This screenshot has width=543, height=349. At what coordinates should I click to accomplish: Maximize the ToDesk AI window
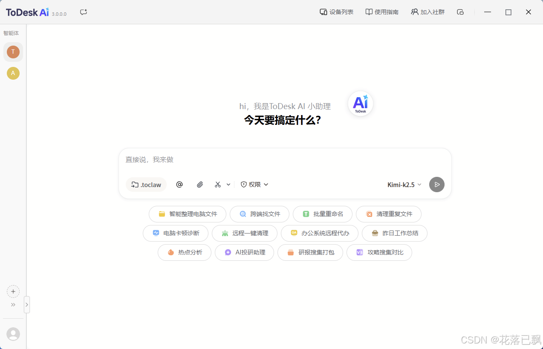coord(508,12)
